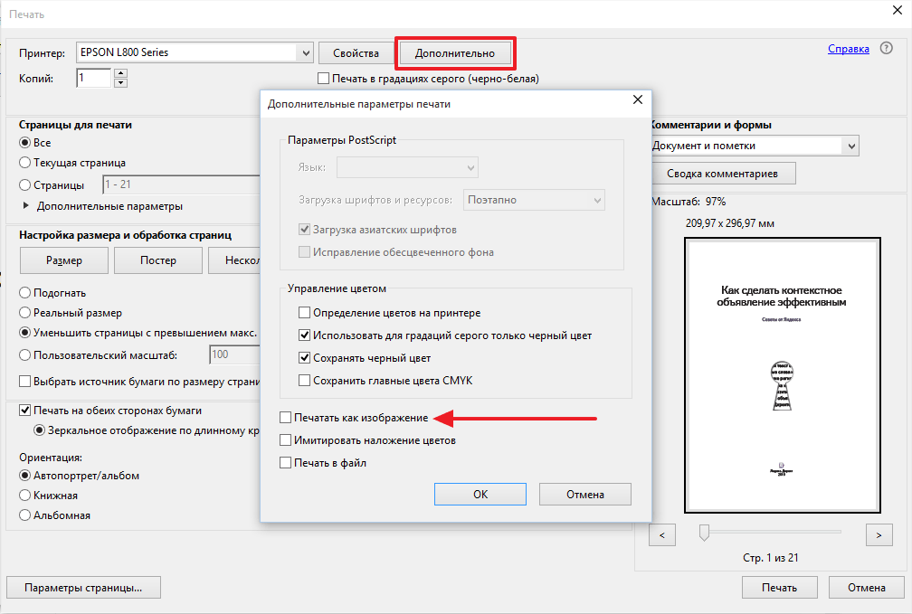Open 'Документ и пометки' dropdown

(x=850, y=146)
